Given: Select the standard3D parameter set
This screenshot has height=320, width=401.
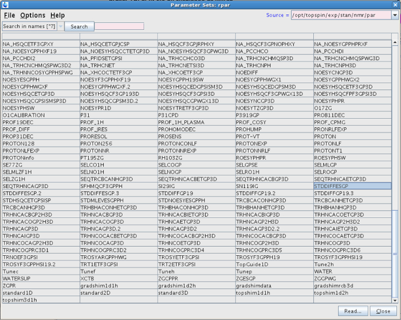Looking at the screenshot, I should 196,293.
